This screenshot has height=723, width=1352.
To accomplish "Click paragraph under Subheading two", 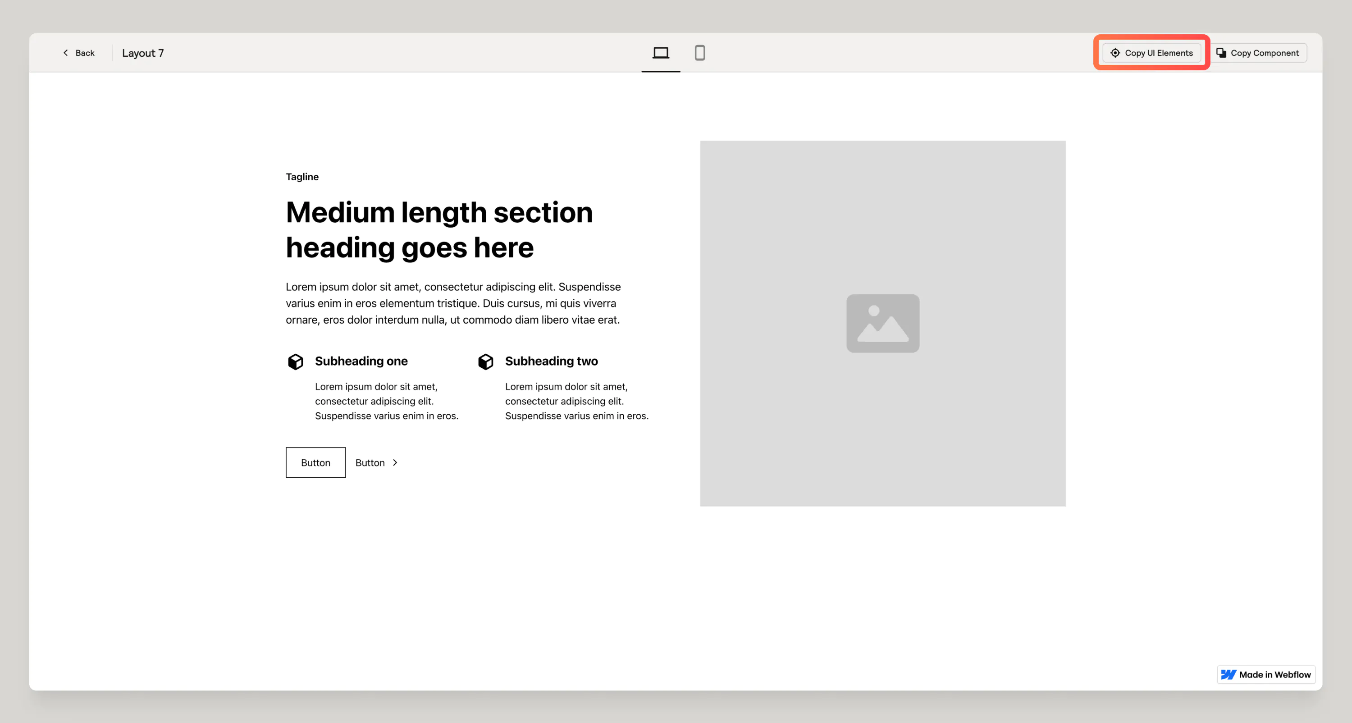I will [x=577, y=401].
